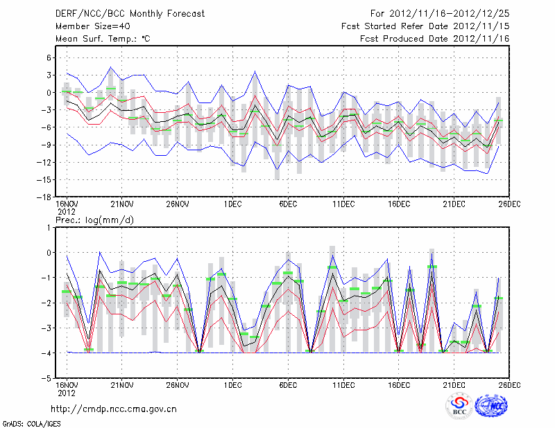Click the 6 label on temperature y-axis
The image size is (555, 428).
(50, 57)
